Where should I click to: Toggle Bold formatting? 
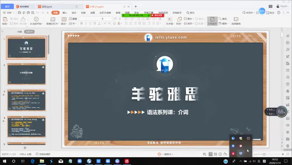[81, 23]
